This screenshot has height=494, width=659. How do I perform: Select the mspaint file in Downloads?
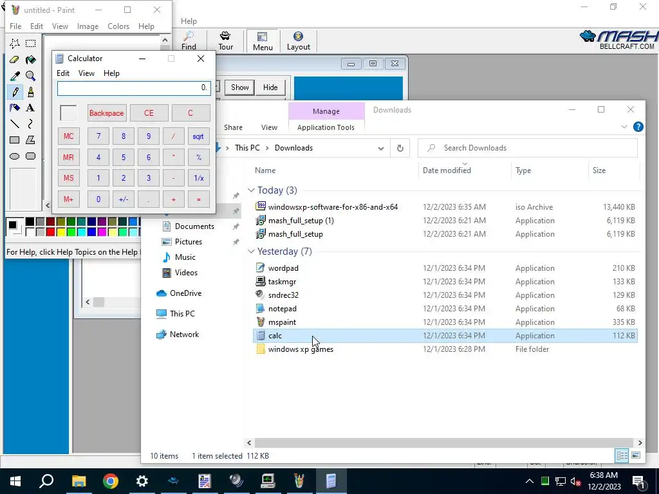pyautogui.click(x=445, y=322)
